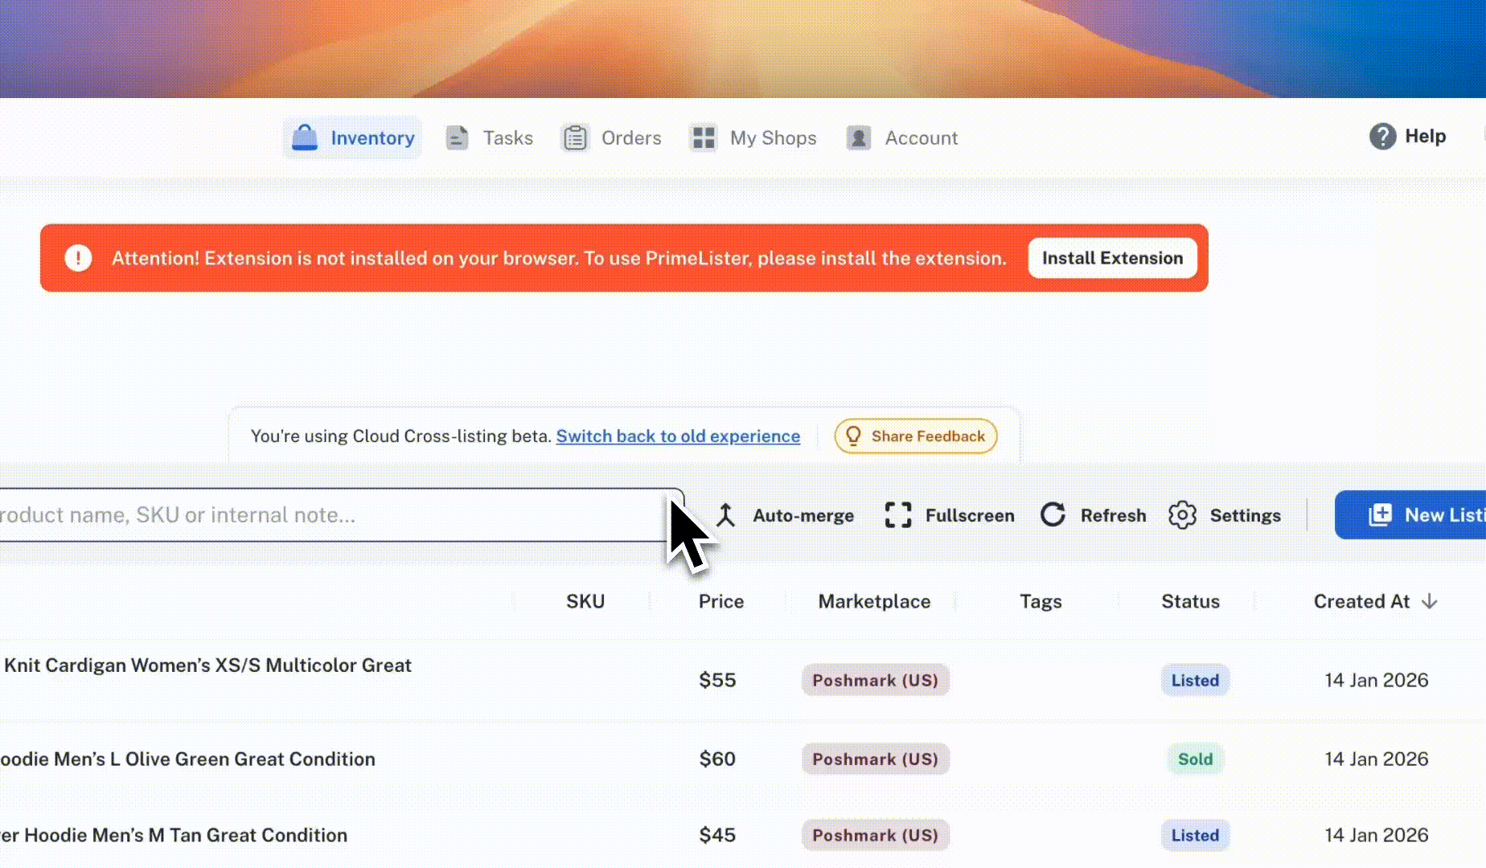Click the Refresh circular arrow icon
Viewport: 1486px width, 868px height.
tap(1053, 515)
